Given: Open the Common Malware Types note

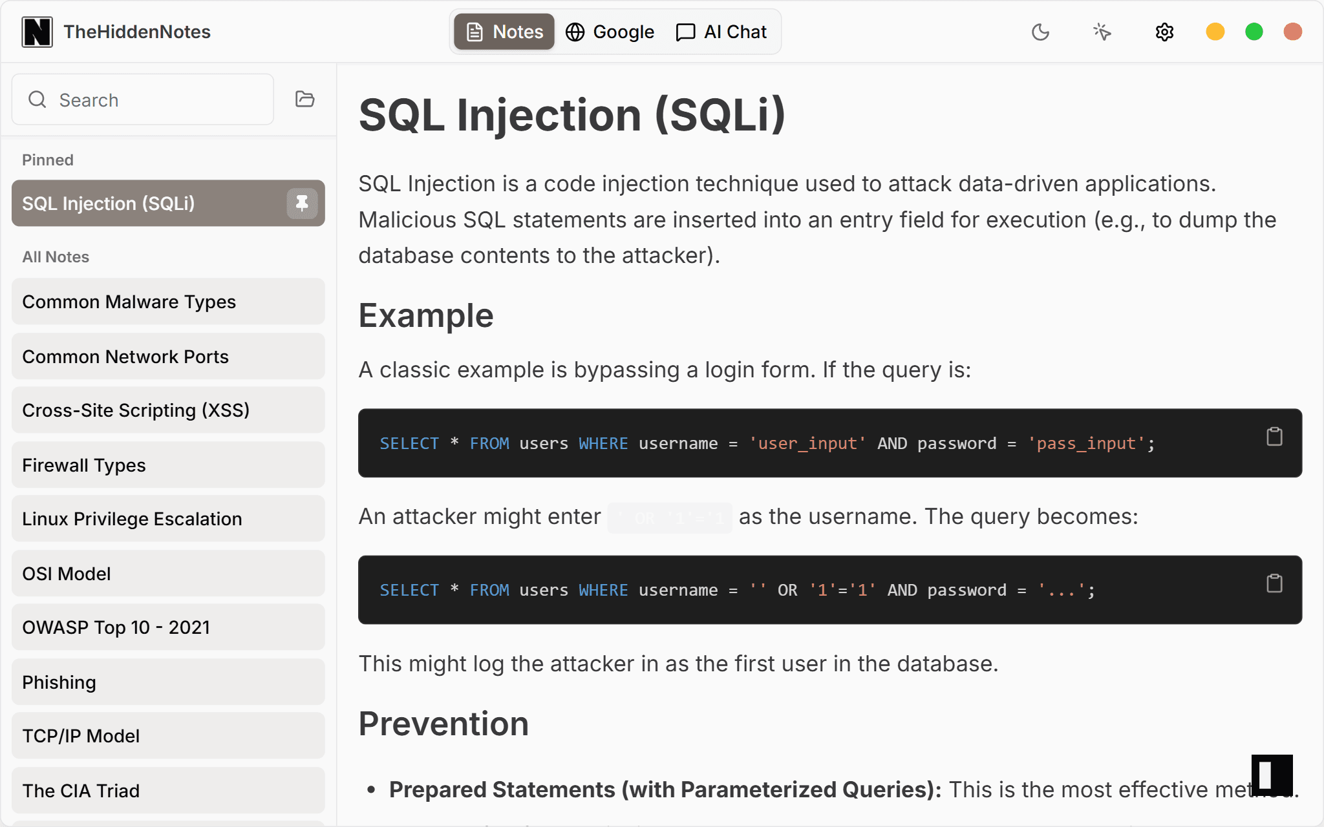Looking at the screenshot, I should [x=168, y=302].
